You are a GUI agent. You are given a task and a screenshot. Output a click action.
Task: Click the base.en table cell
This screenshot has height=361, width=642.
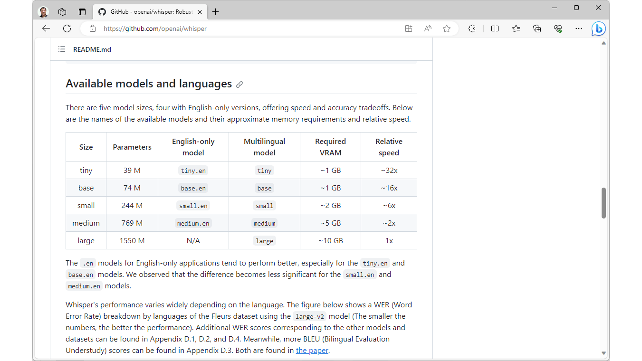(193, 188)
